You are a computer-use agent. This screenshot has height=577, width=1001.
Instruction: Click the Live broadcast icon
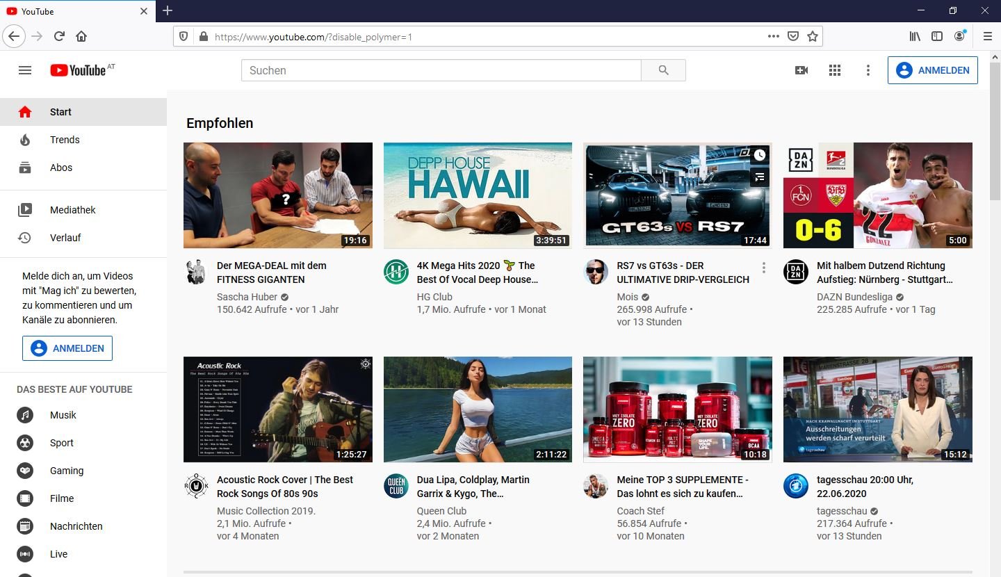[x=25, y=554]
